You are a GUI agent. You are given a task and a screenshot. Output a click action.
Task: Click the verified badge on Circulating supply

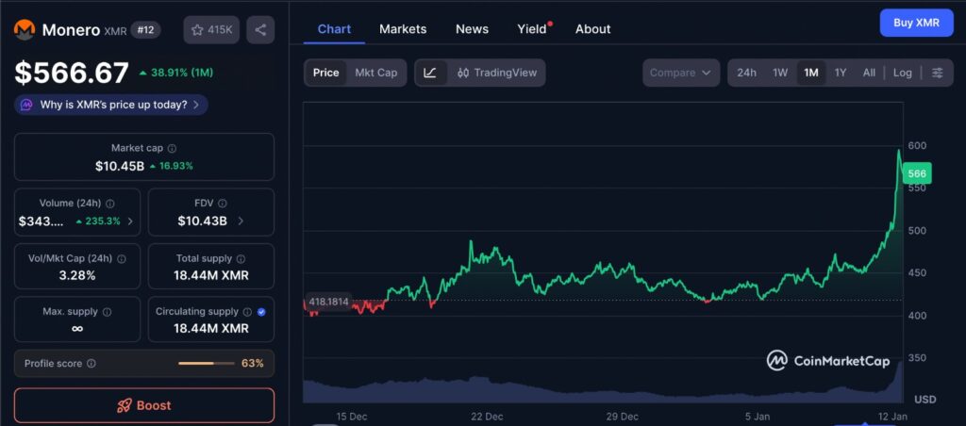[261, 312]
